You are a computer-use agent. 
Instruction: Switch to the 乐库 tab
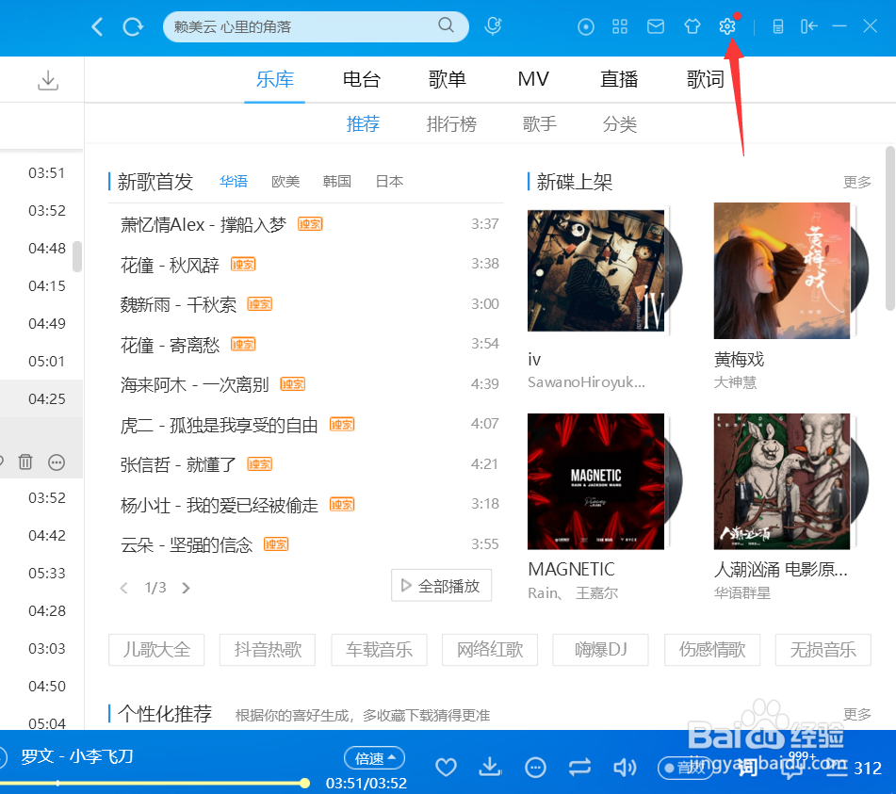[274, 79]
